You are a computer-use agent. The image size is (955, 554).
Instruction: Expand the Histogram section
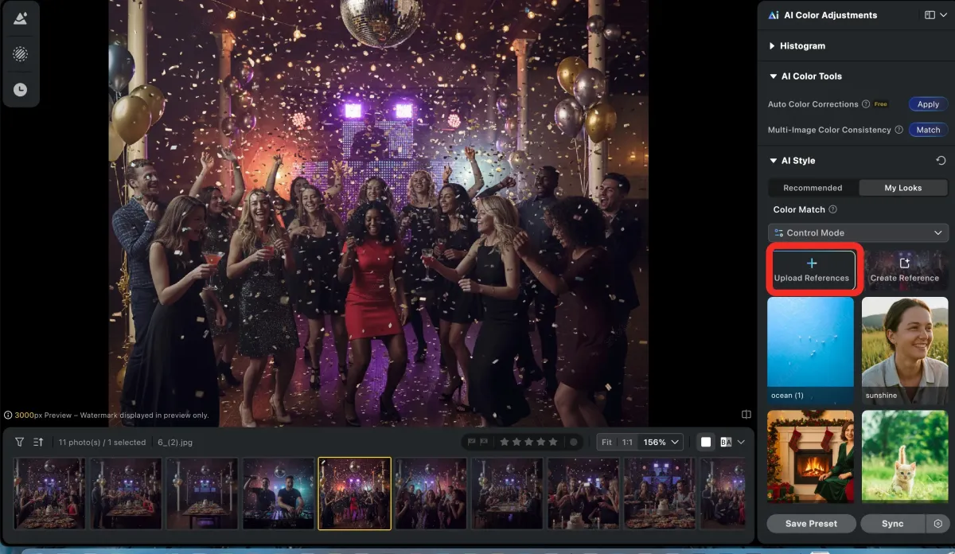(x=801, y=46)
